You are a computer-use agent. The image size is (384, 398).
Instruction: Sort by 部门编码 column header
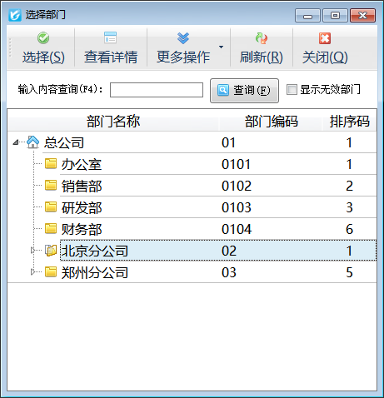pyautogui.click(x=271, y=121)
